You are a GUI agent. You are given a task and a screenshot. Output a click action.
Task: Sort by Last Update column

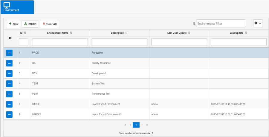[x=246, y=33]
